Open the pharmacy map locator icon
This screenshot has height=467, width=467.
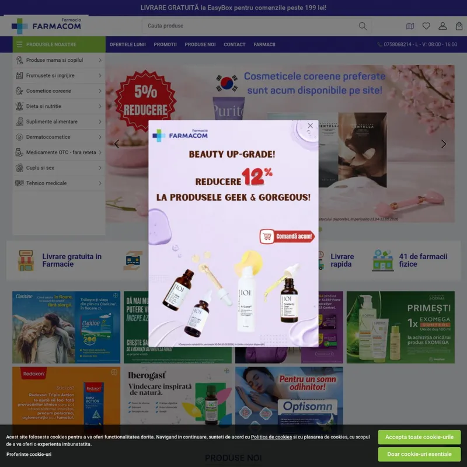(410, 26)
